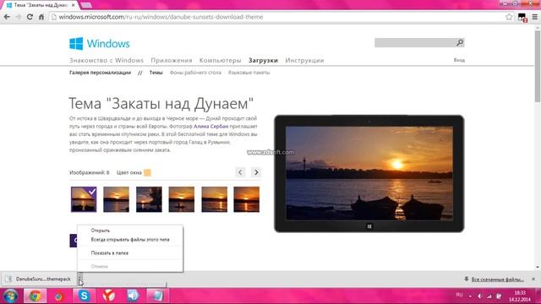Click the search magnifier icon
The height and width of the screenshot is (304, 541).
coord(460,42)
